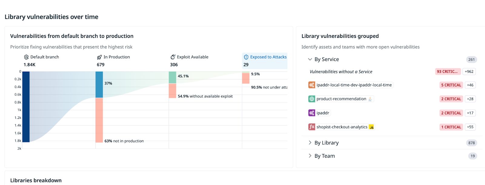The image size is (485, 185).
Task: Click the 5 CRITICAL badge
Action: (451, 85)
